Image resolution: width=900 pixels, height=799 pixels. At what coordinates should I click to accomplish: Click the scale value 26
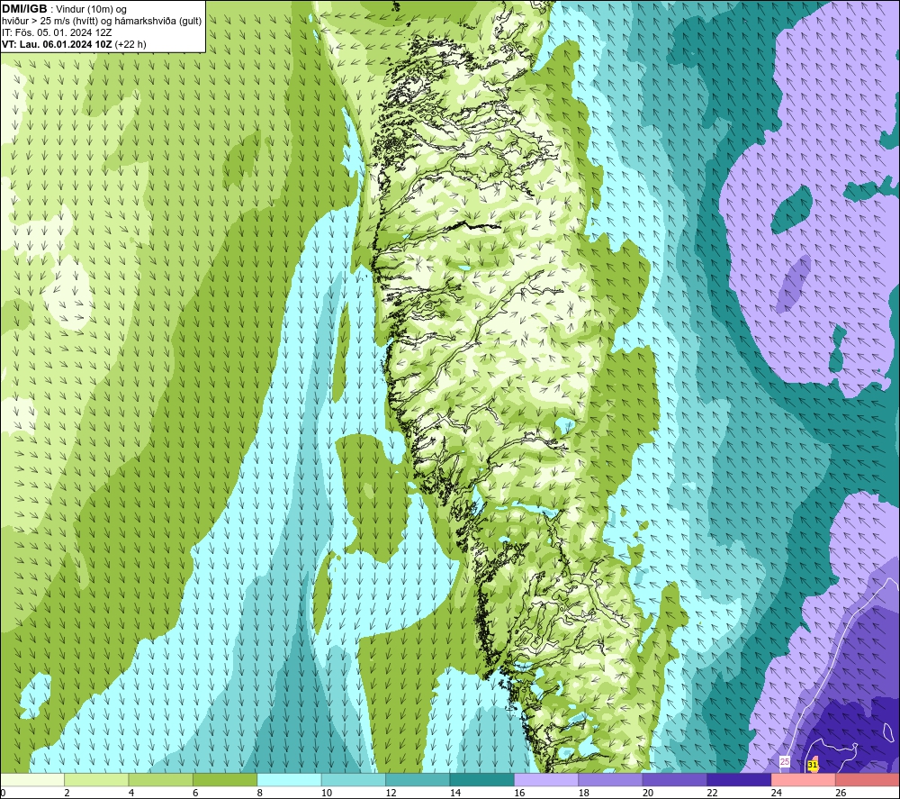841,793
